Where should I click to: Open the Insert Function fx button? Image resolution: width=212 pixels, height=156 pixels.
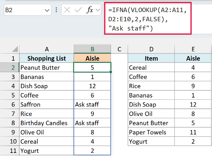pos(90,10)
